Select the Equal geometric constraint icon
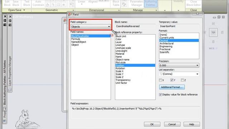 64,5
